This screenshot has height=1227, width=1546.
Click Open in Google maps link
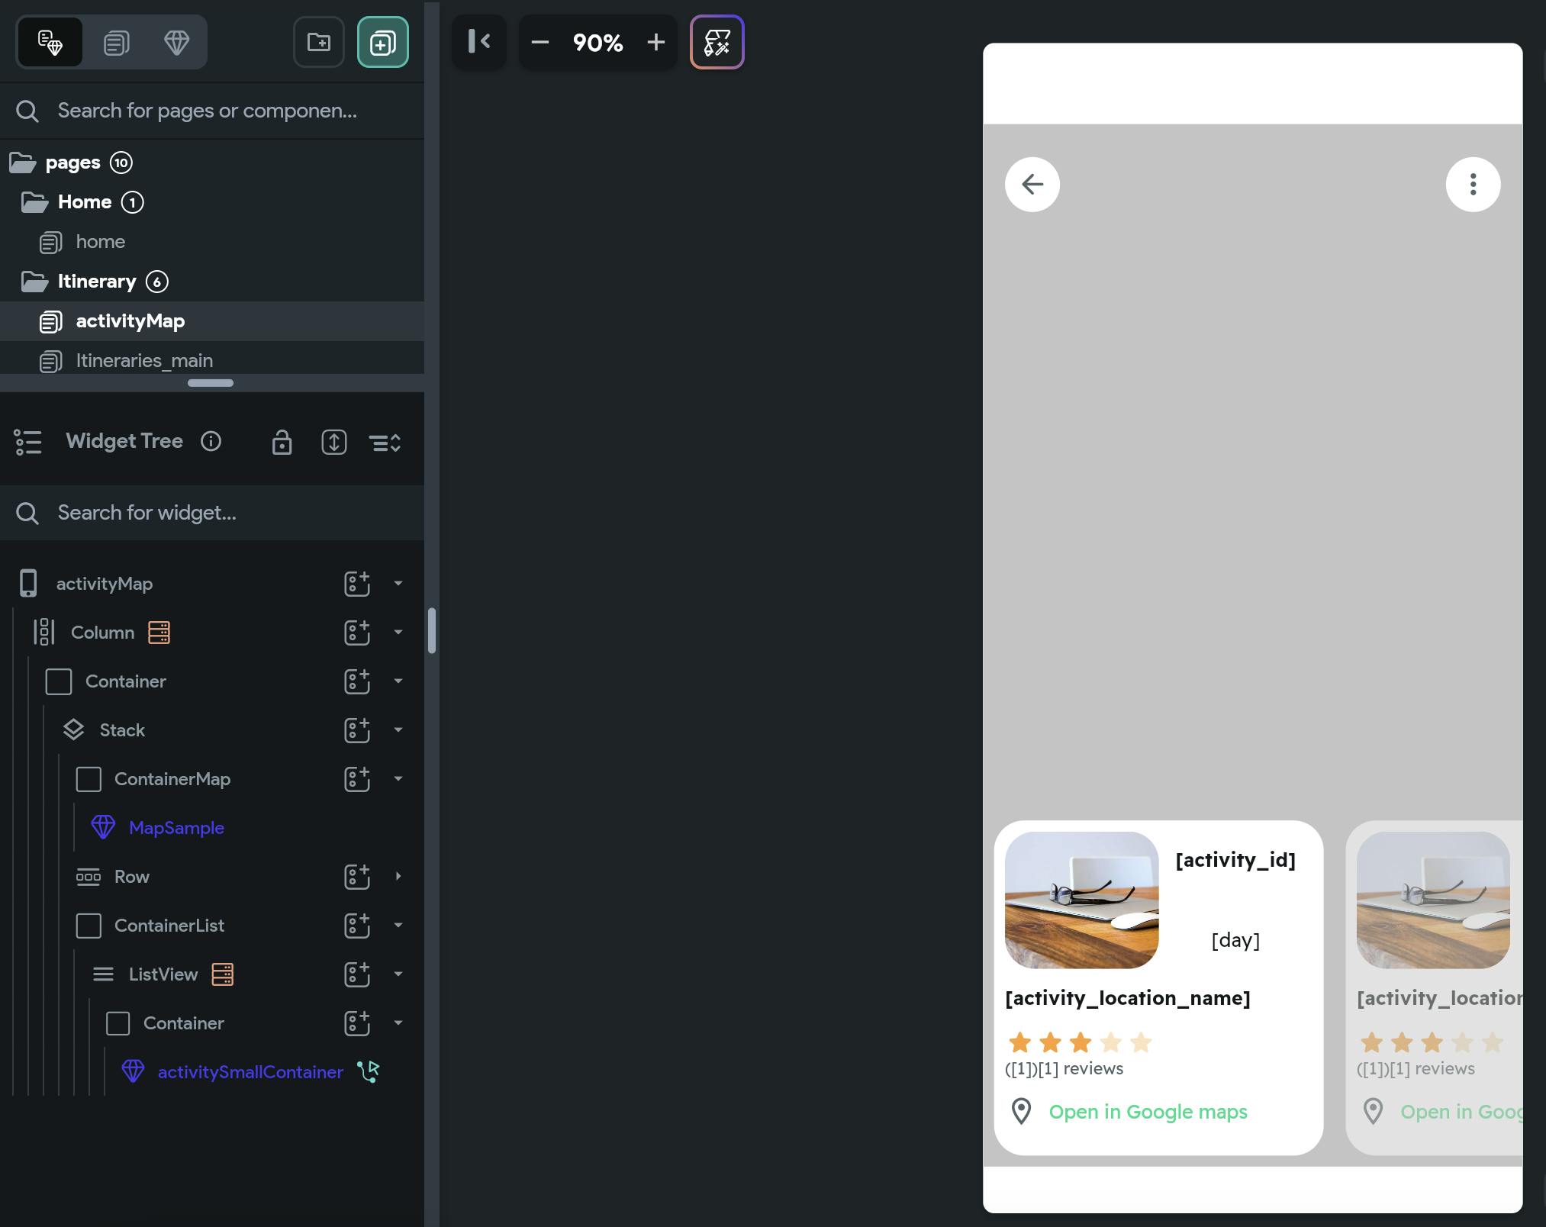coord(1147,1112)
